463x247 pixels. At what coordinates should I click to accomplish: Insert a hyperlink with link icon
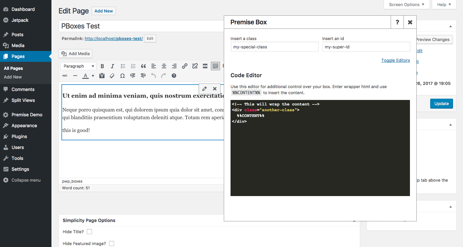pyautogui.click(x=185, y=66)
